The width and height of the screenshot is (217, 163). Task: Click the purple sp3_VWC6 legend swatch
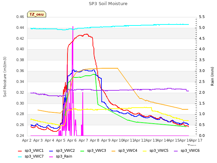click(176, 151)
